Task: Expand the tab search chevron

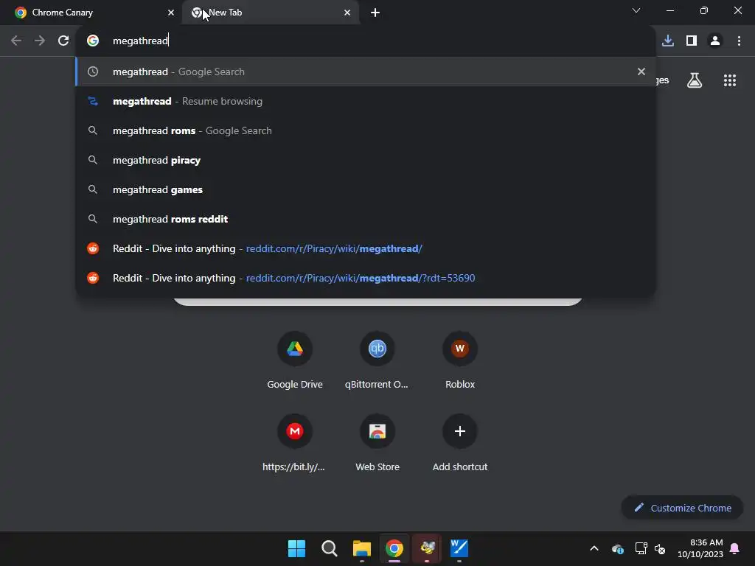Action: click(x=636, y=10)
